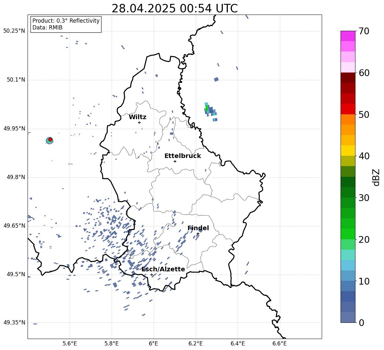Click the colorbar value 60

coord(364,73)
